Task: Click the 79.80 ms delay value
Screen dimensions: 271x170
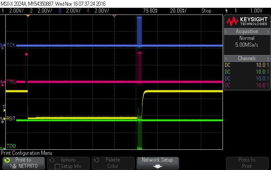Action: tap(150, 11)
